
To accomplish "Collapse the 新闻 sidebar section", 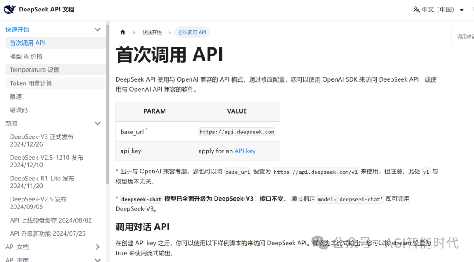I will [x=97, y=124].
